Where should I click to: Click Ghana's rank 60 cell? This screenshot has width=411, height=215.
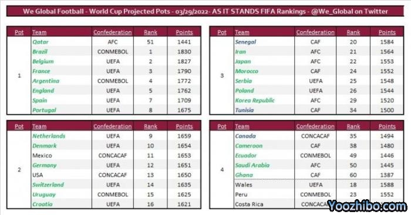(x=353, y=175)
